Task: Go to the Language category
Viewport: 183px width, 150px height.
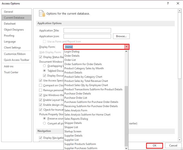Action: [16, 42]
